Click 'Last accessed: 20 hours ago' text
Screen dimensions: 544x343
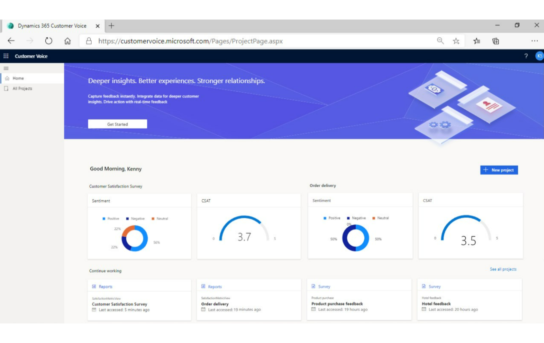(x=453, y=309)
